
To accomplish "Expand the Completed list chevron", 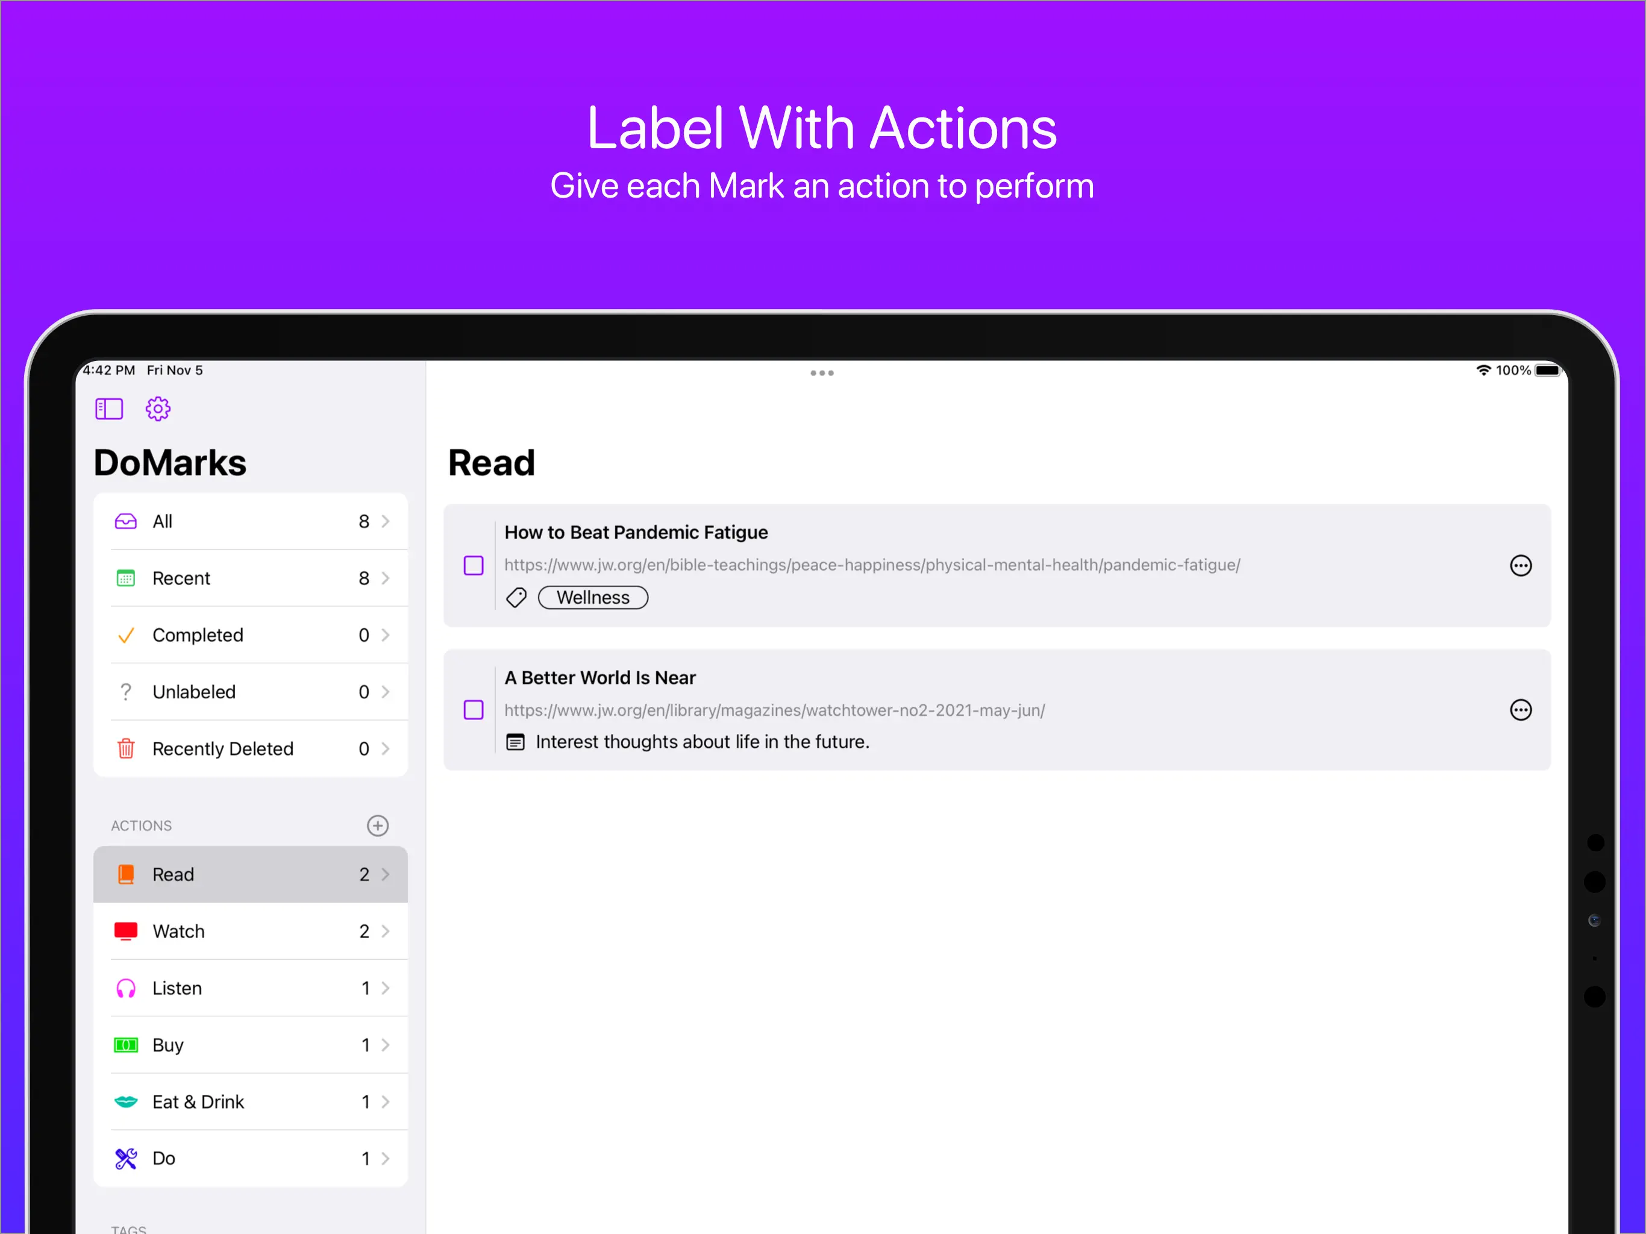I will tap(386, 635).
